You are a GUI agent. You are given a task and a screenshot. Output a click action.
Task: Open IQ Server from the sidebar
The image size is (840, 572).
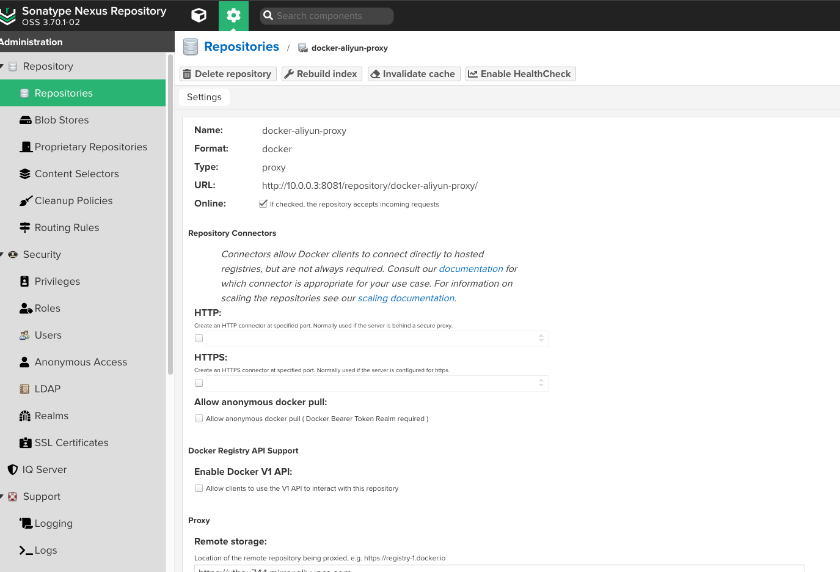coord(82,469)
